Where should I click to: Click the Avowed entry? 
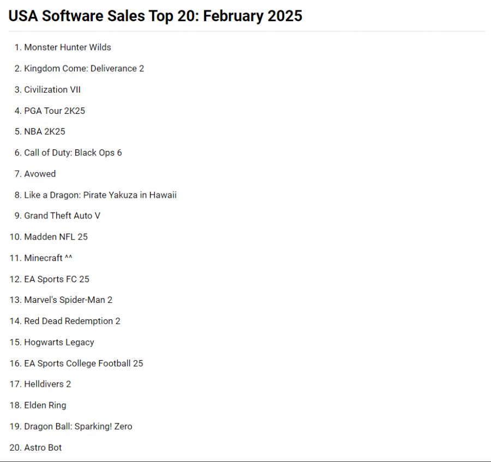[x=40, y=174]
